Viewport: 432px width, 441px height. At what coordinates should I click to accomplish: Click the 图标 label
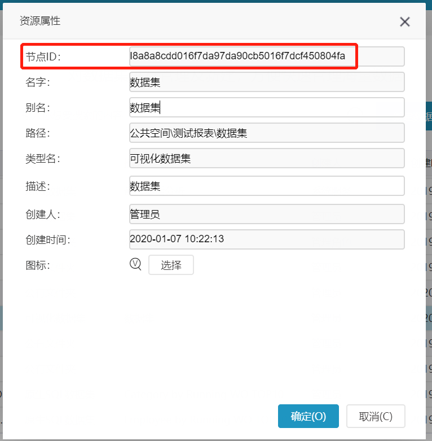click(x=38, y=265)
